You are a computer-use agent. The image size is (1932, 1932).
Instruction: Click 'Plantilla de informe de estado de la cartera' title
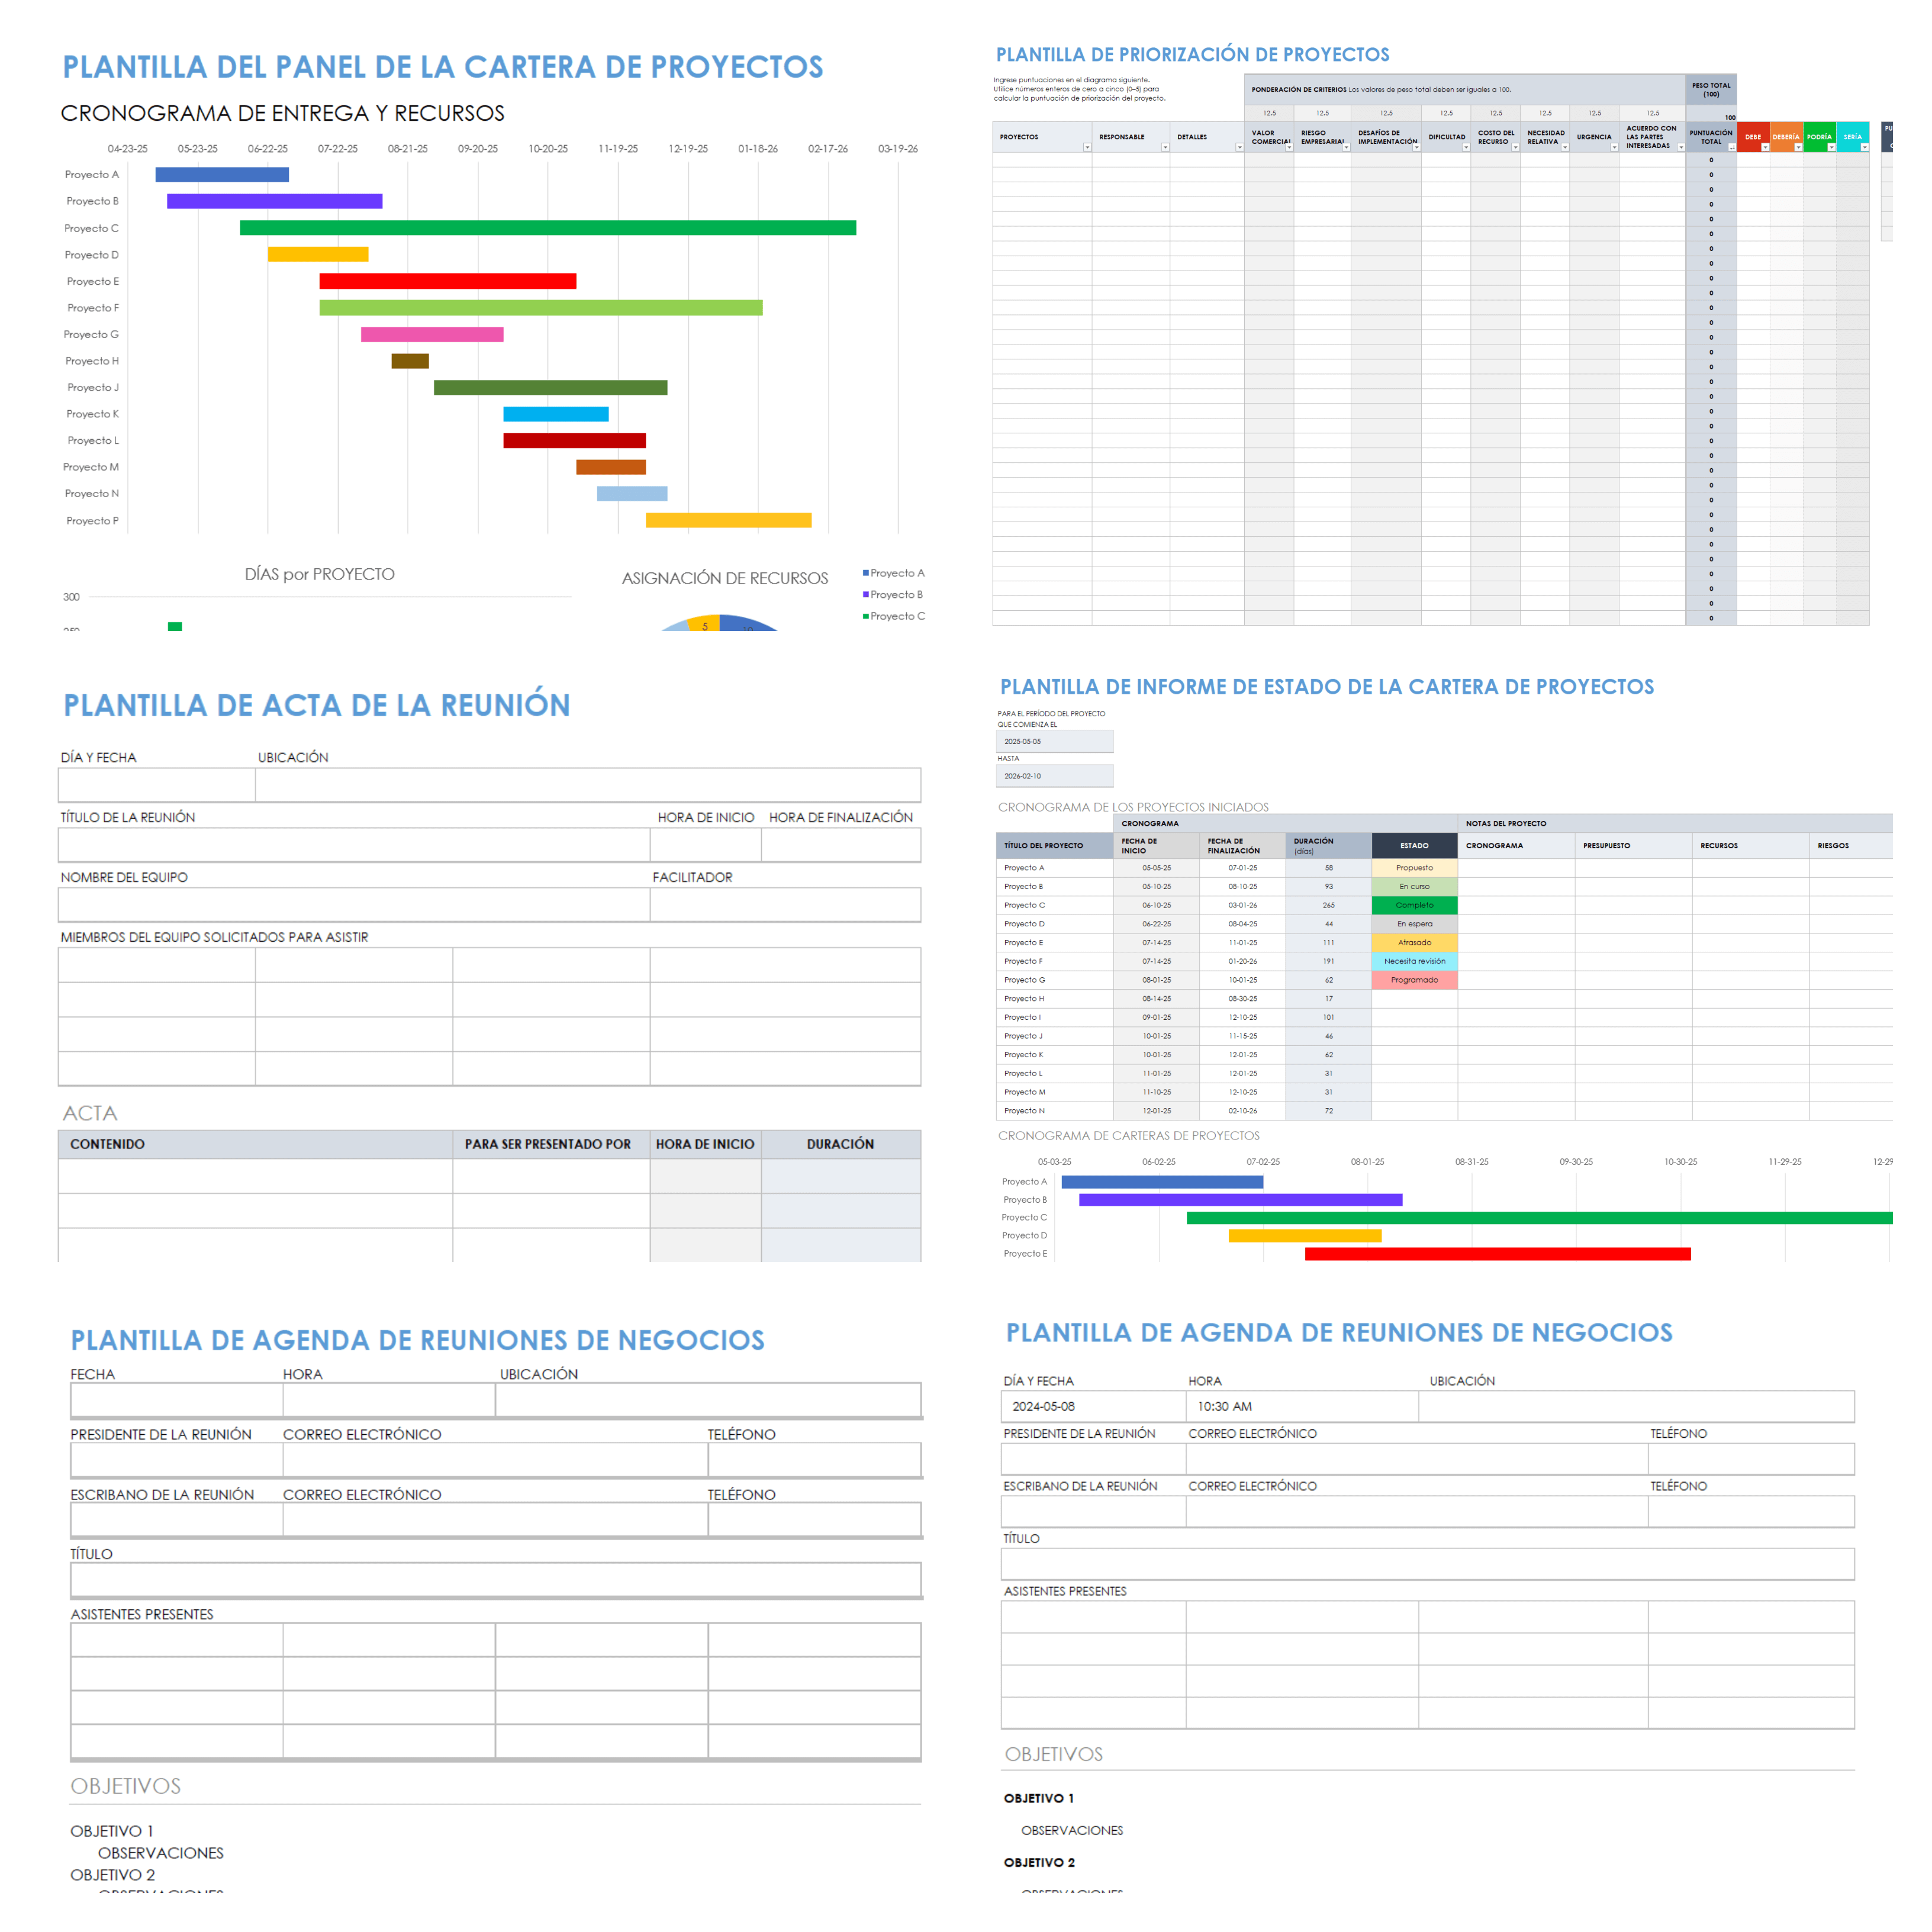[x=1327, y=687]
